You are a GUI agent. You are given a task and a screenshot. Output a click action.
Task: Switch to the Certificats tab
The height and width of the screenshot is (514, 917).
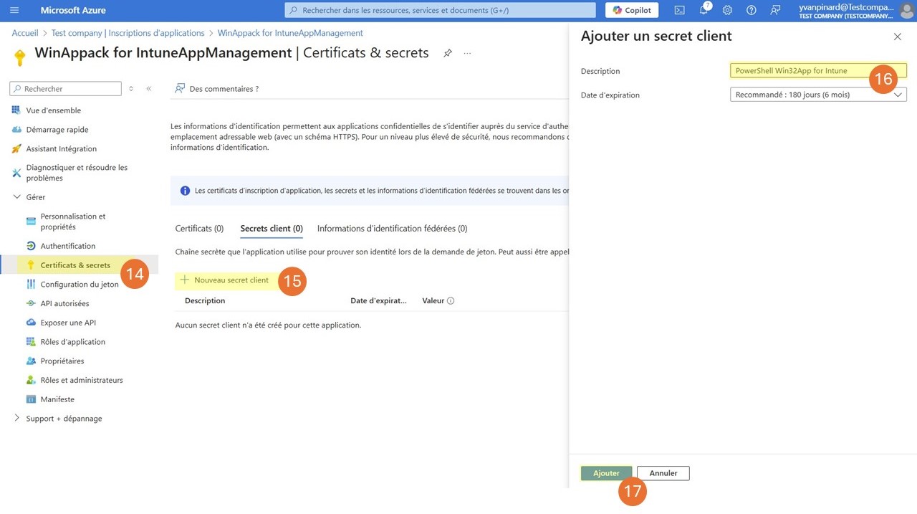tap(198, 228)
